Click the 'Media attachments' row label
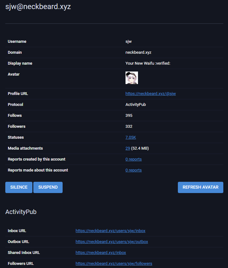The height and width of the screenshot is (268, 228). pos(25,148)
